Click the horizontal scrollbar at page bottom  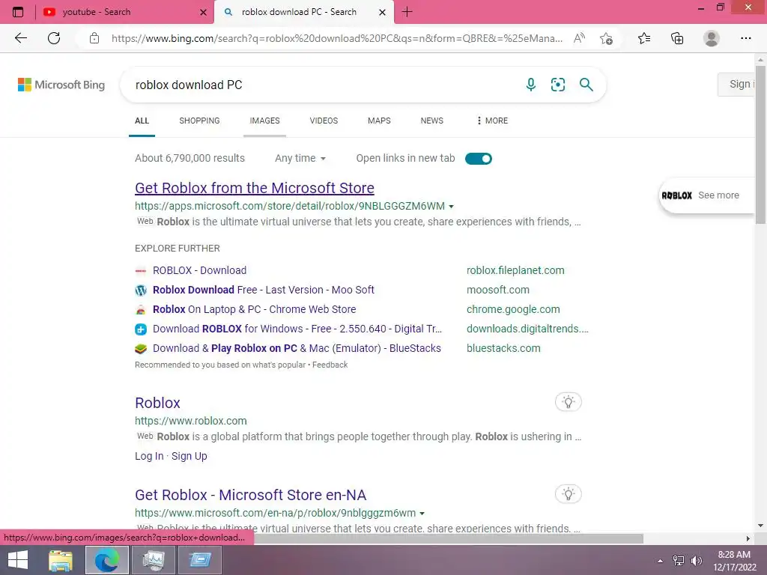click(x=448, y=538)
